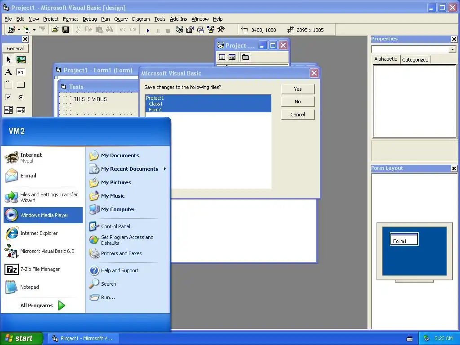The height and width of the screenshot is (345, 460).
Task: Click the Copy toolbar icon
Action: pos(88,30)
